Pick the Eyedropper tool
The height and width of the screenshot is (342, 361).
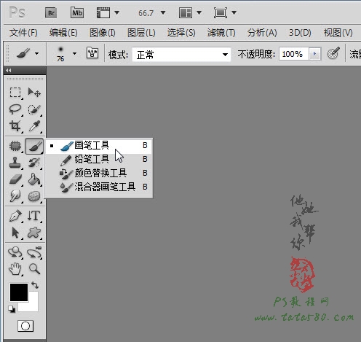[x=34, y=126]
